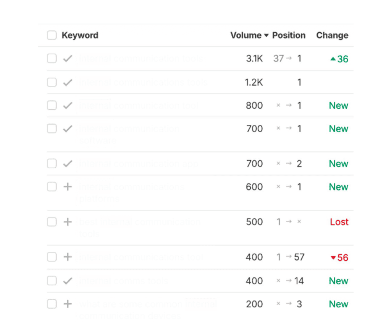Click the red Lost status label
This screenshot has width=391, height=332.
click(339, 222)
